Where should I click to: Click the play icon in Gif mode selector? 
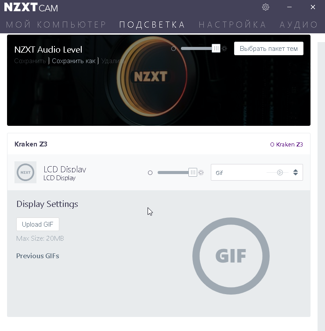coord(280,172)
